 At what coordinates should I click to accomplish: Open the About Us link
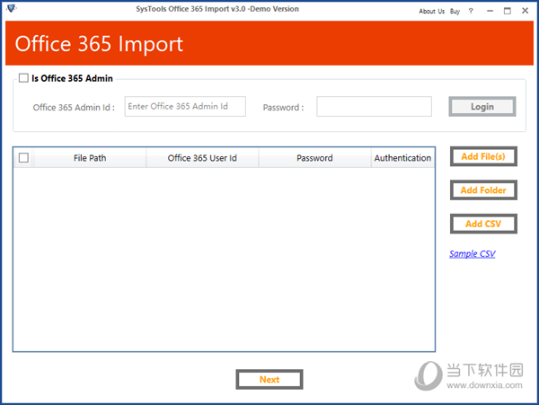(431, 12)
